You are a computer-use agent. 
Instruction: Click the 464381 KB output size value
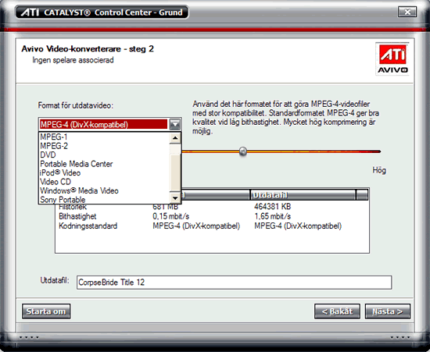pyautogui.click(x=273, y=206)
